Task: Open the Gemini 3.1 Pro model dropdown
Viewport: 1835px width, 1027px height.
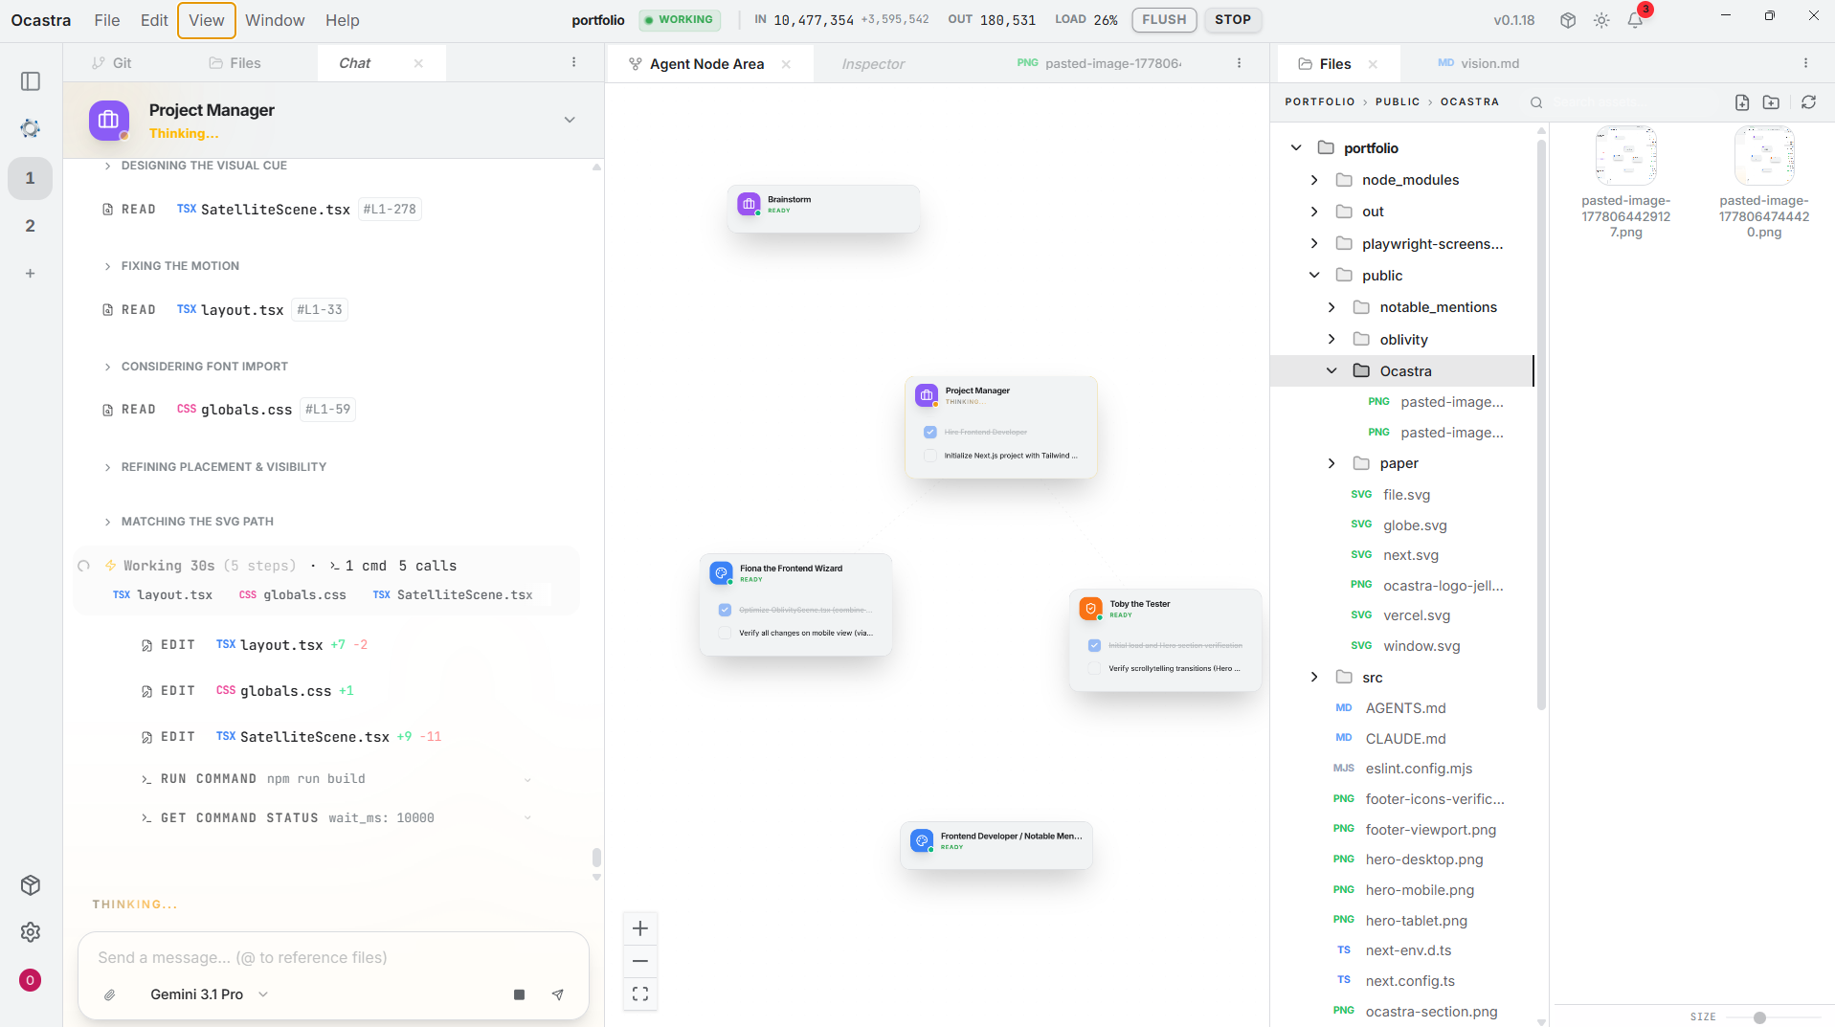Action: (x=209, y=994)
